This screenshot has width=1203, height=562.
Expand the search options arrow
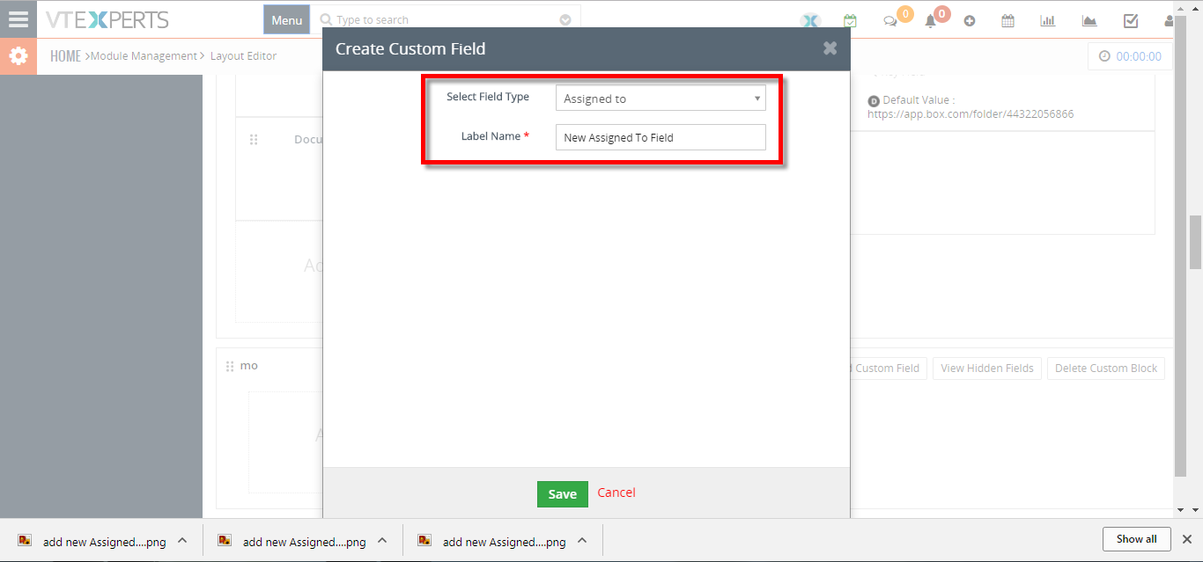click(x=565, y=19)
